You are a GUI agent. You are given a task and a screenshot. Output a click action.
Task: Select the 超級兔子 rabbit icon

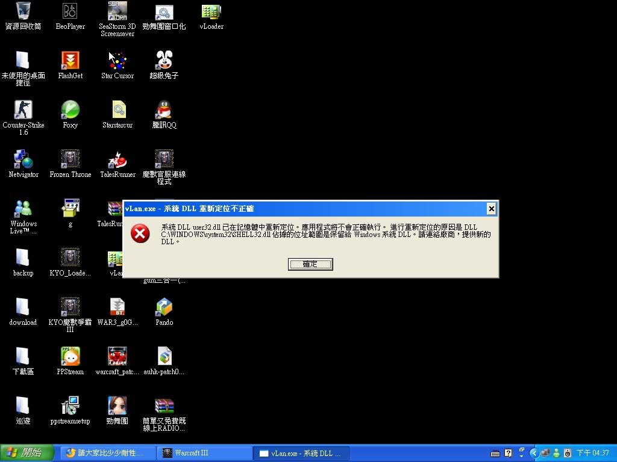click(x=164, y=60)
